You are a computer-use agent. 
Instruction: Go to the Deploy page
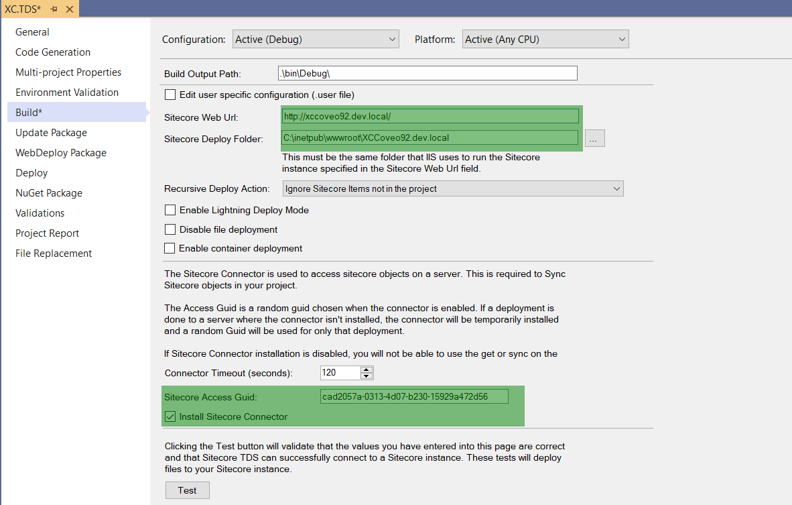coord(31,173)
